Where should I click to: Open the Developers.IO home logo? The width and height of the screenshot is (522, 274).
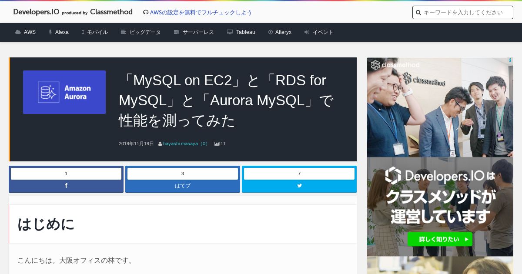tap(36, 12)
